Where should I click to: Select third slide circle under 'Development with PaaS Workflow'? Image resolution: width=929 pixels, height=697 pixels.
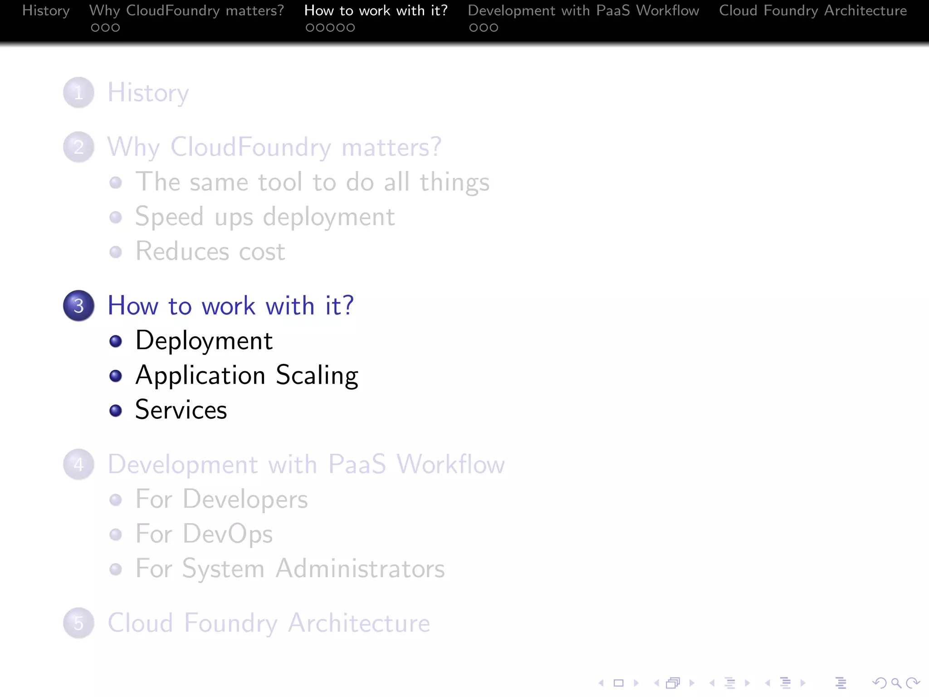tap(494, 28)
